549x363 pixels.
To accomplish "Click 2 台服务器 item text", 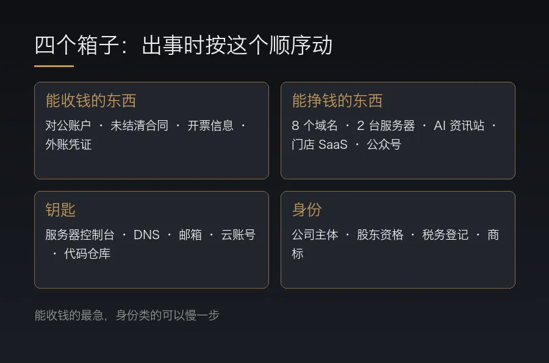I will tap(386, 125).
